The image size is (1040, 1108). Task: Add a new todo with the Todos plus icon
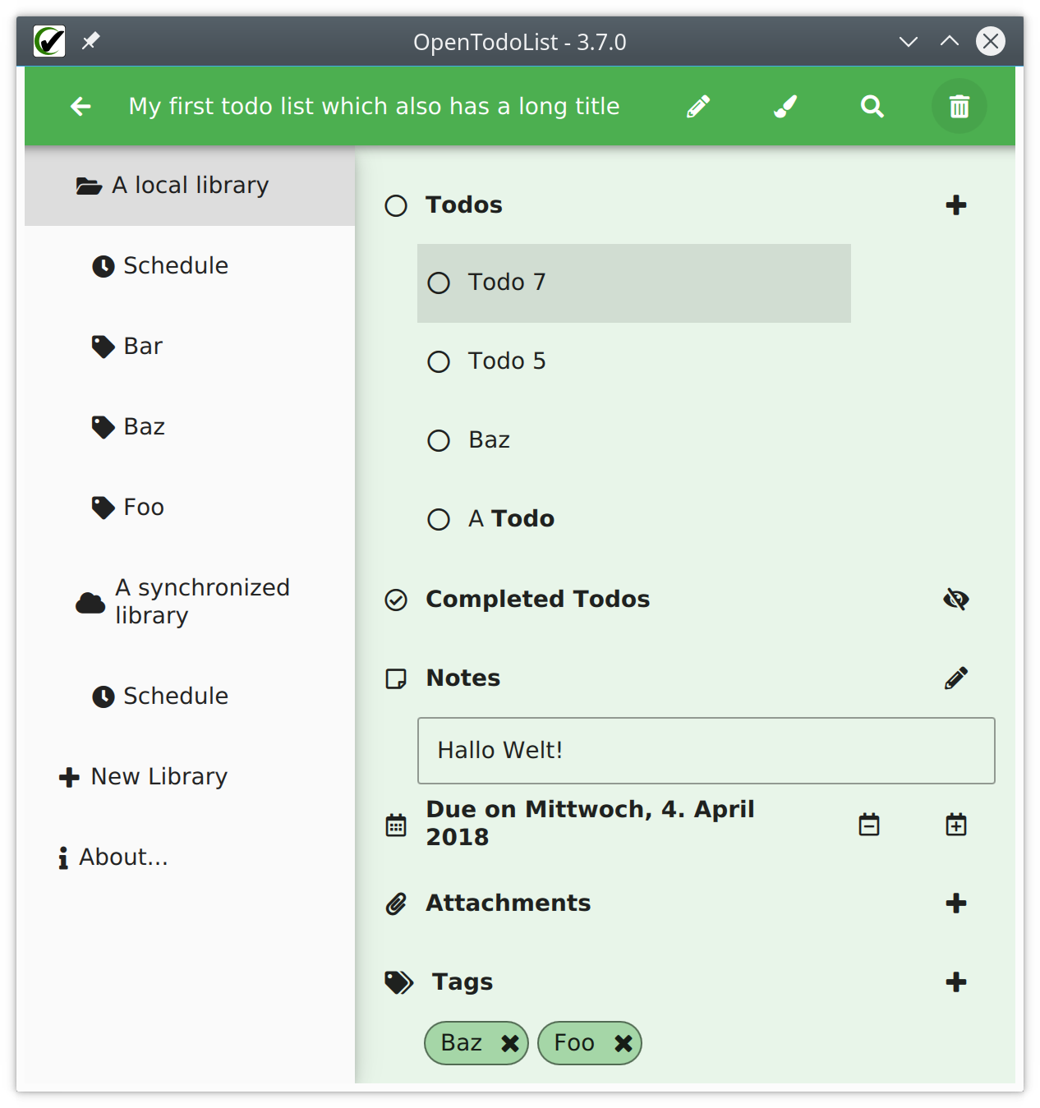pos(956,205)
